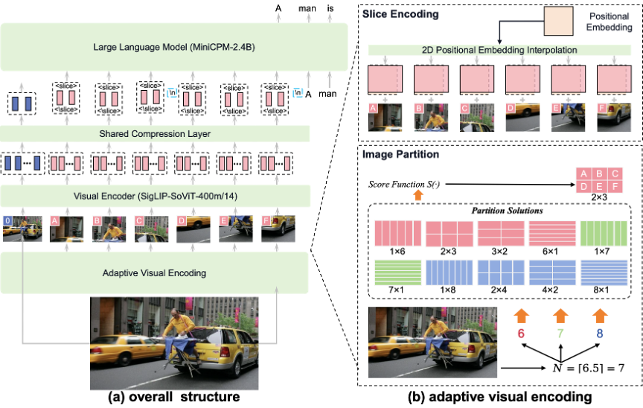Click the orange arrow above blue number 8
The image size is (643, 408).
point(599,314)
